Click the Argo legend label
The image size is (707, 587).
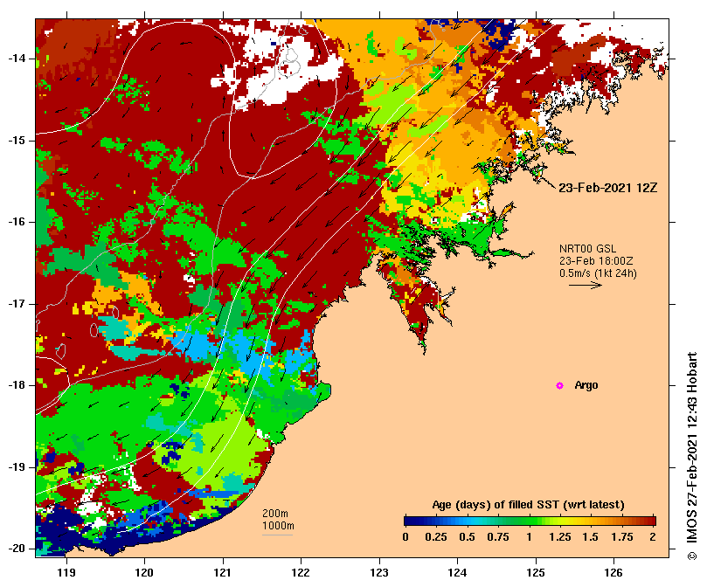586,385
